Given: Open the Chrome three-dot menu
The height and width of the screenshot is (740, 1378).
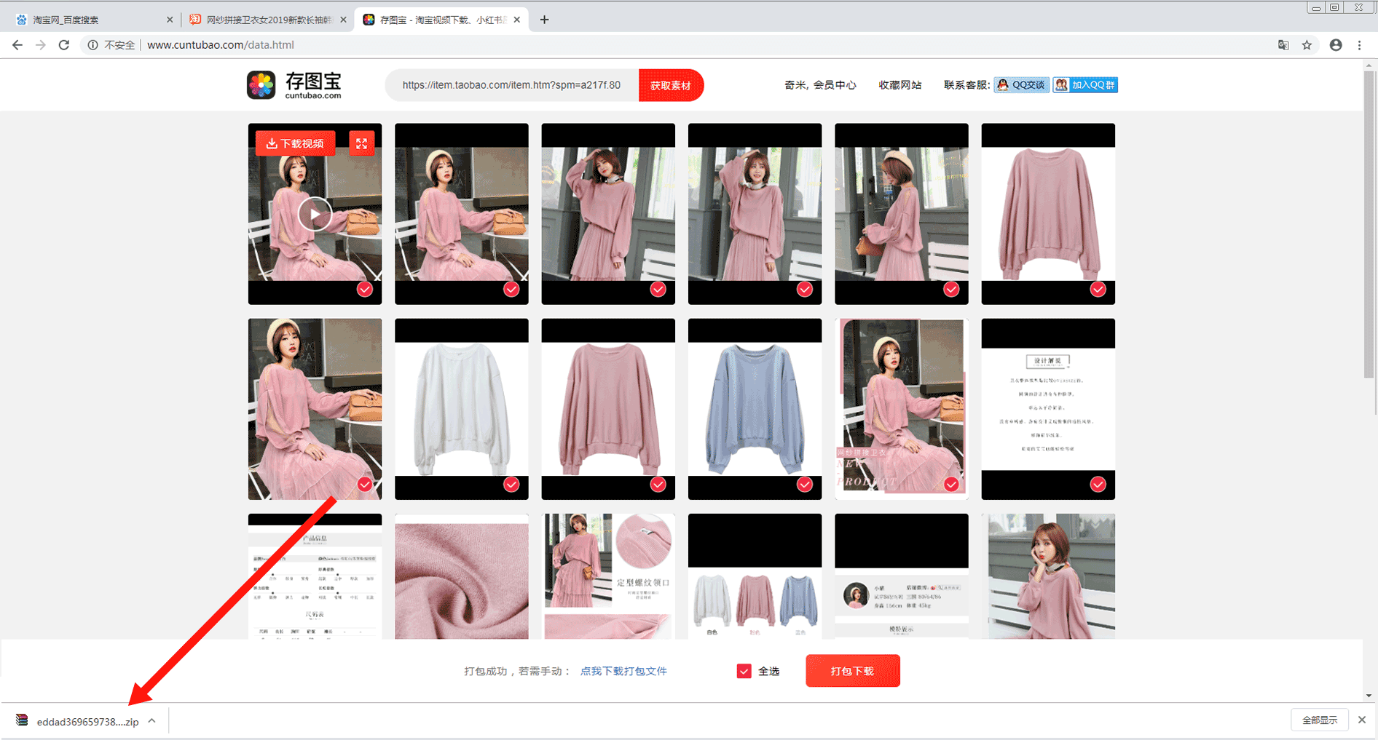Looking at the screenshot, I should pos(1359,45).
